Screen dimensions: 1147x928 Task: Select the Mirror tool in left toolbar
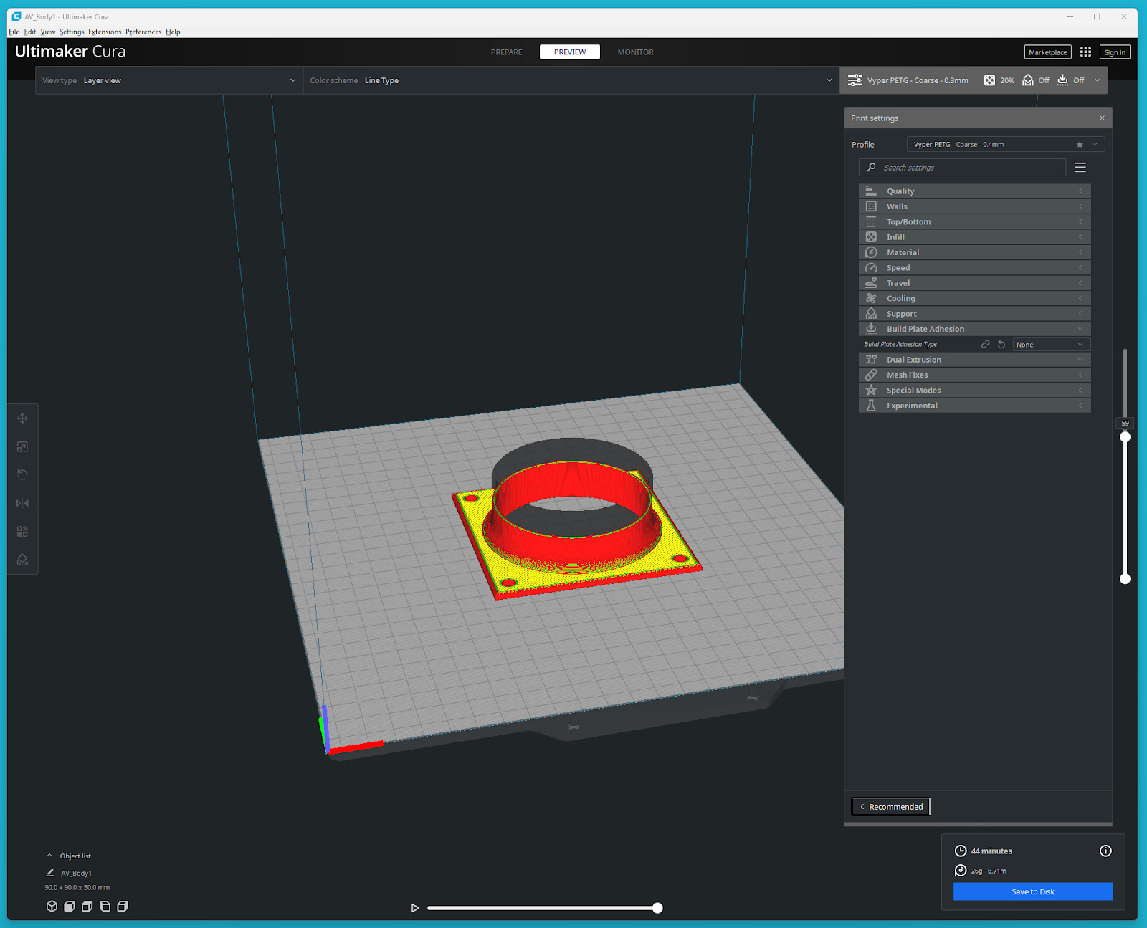pyautogui.click(x=22, y=503)
